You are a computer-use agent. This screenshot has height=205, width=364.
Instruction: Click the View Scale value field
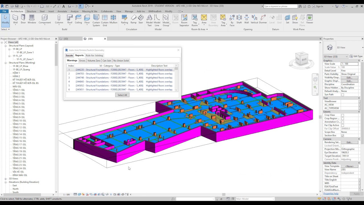pos(349,64)
